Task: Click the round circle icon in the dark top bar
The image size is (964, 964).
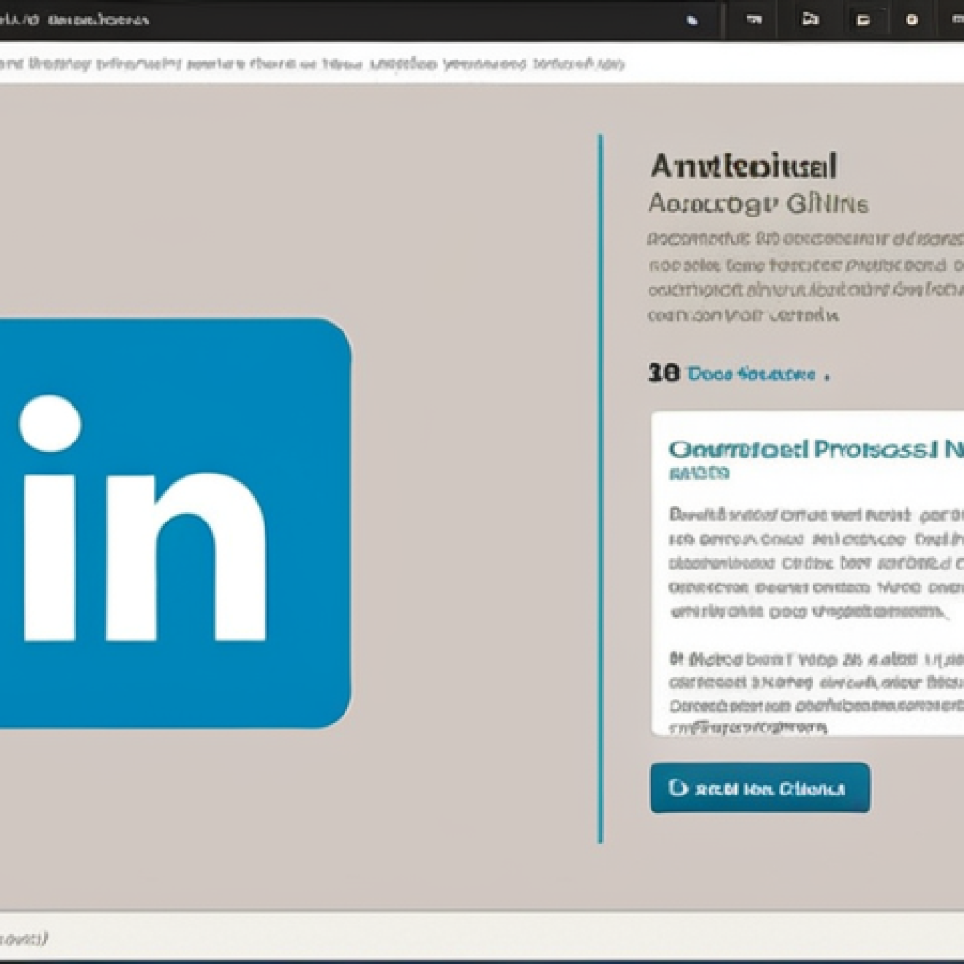Action: (911, 20)
